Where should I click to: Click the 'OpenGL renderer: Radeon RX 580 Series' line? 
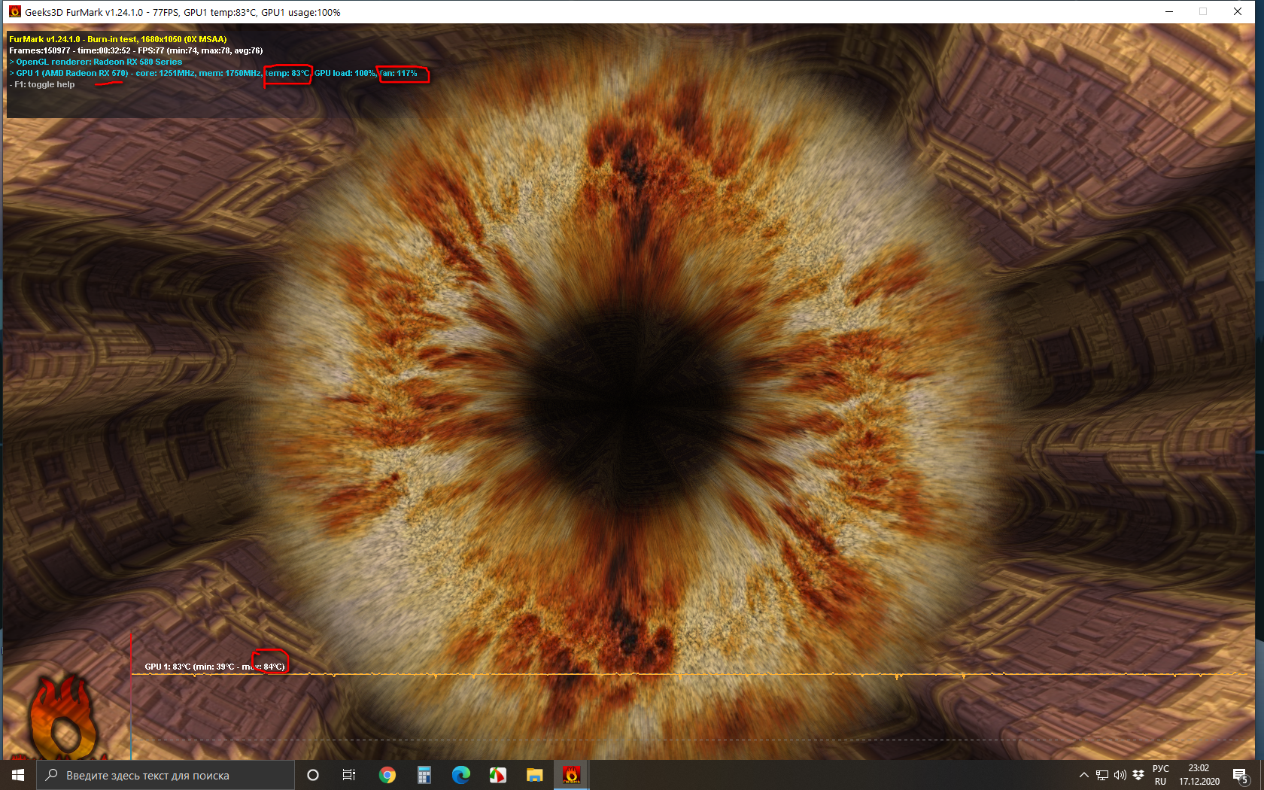(x=96, y=62)
